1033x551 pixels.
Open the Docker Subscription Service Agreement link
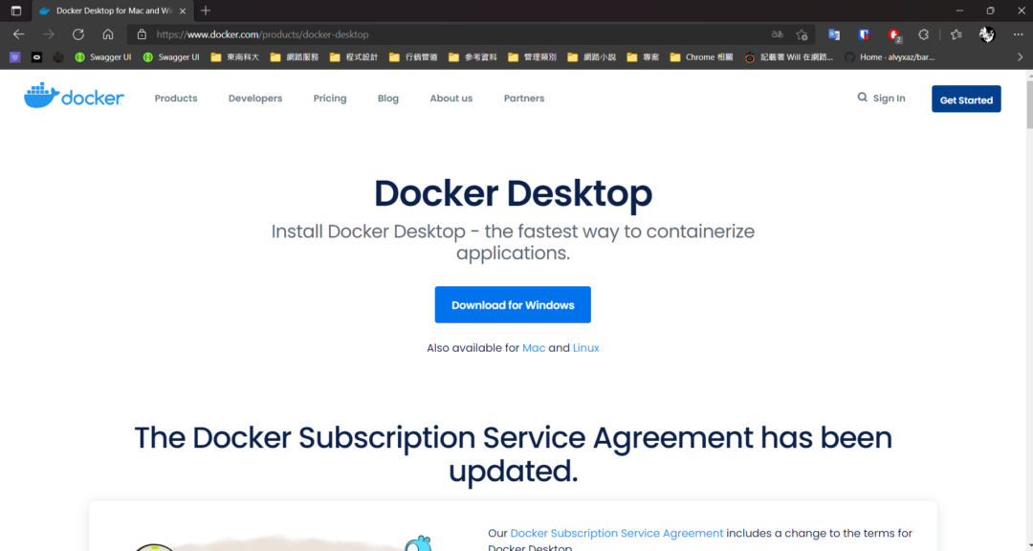coord(617,533)
